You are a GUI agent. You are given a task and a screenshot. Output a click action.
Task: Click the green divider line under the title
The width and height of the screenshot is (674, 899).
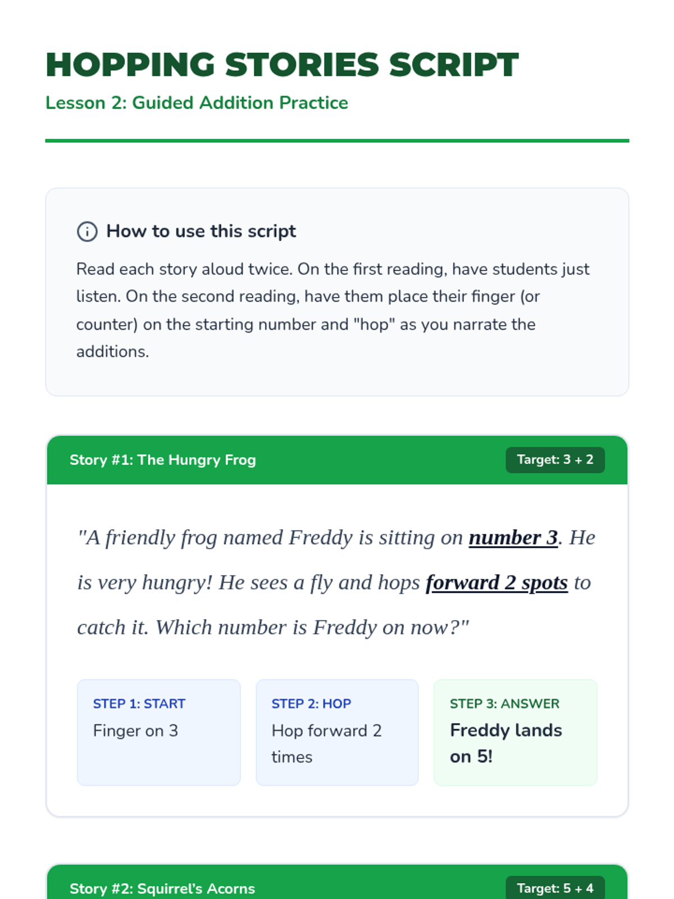coord(337,140)
